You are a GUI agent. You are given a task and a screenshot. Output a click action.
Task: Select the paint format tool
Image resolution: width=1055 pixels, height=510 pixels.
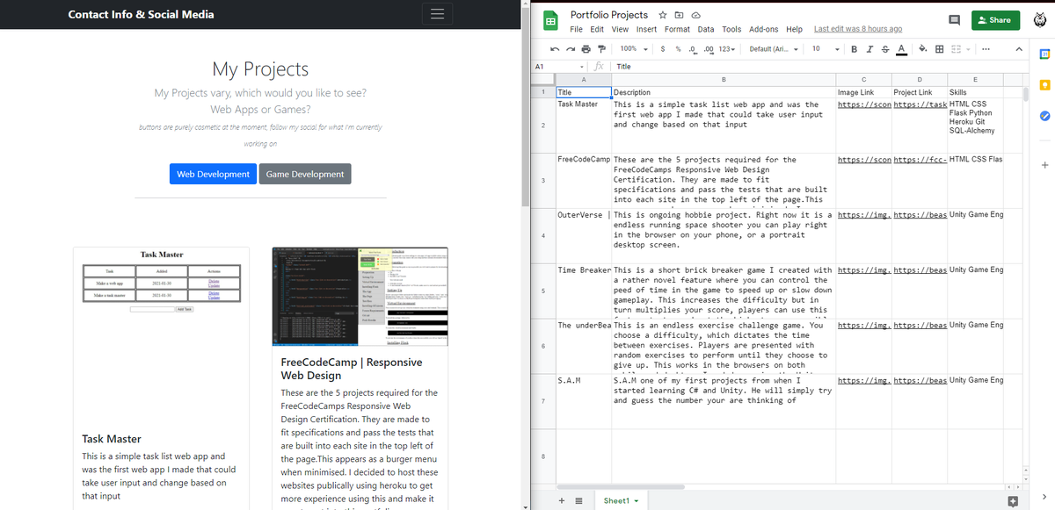pyautogui.click(x=601, y=48)
